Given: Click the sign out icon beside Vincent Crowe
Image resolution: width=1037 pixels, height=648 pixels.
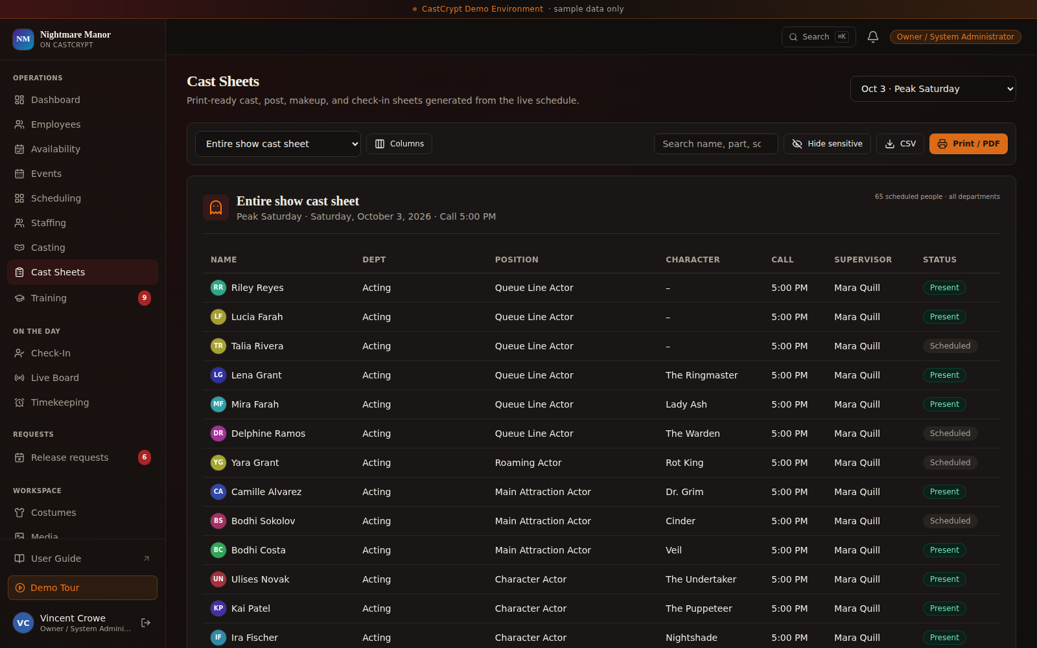Looking at the screenshot, I should (x=146, y=623).
